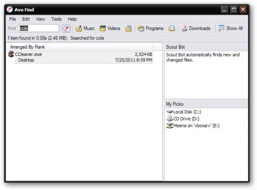257x190 pixels.
Task: Open the View menu
Action: 41,19
